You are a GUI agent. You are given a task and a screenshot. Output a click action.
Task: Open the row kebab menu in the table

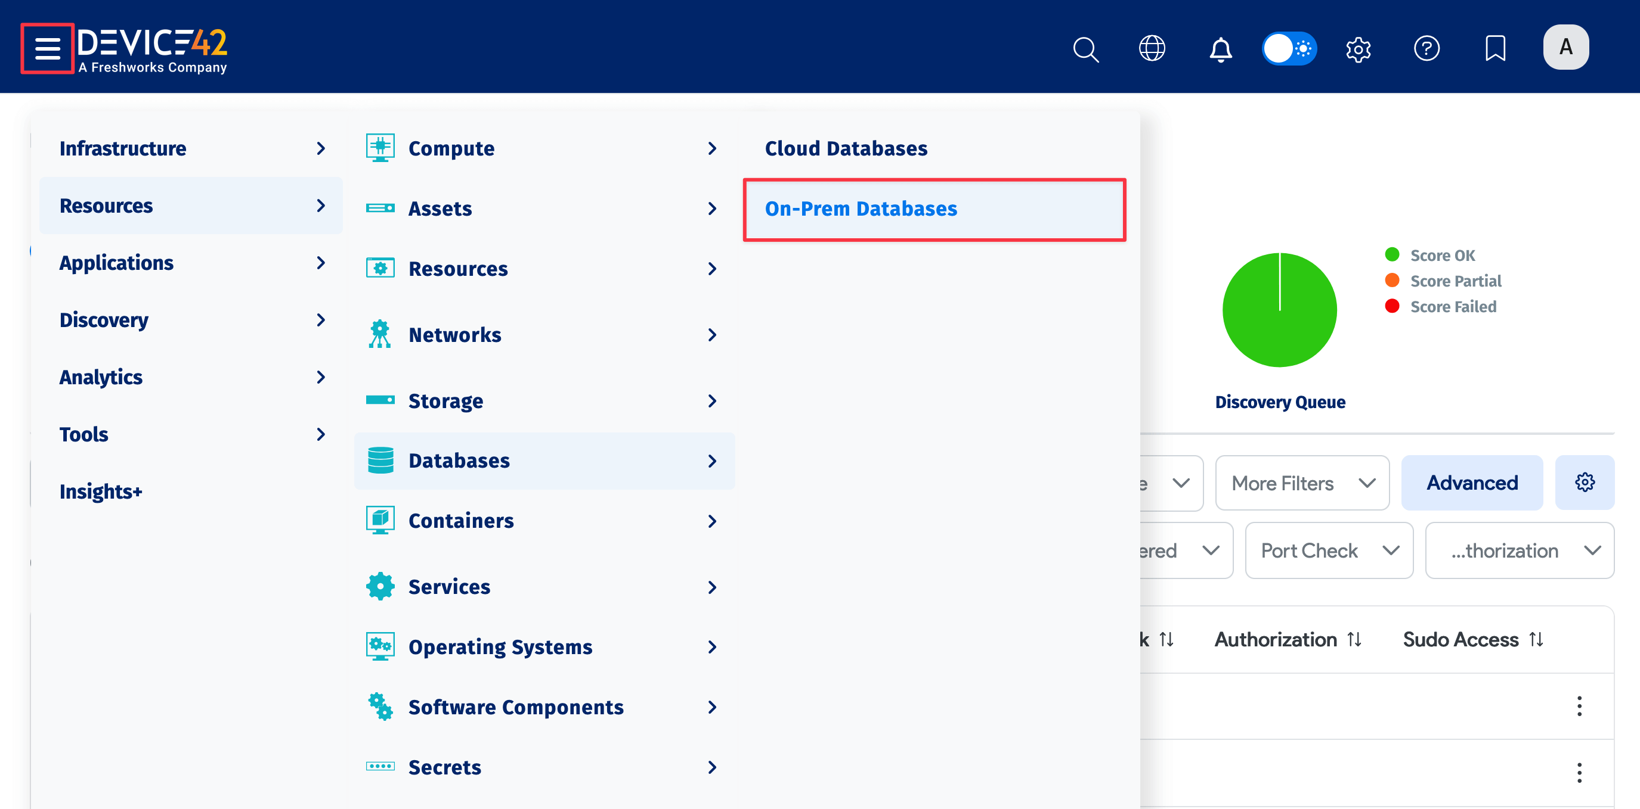[1580, 706]
